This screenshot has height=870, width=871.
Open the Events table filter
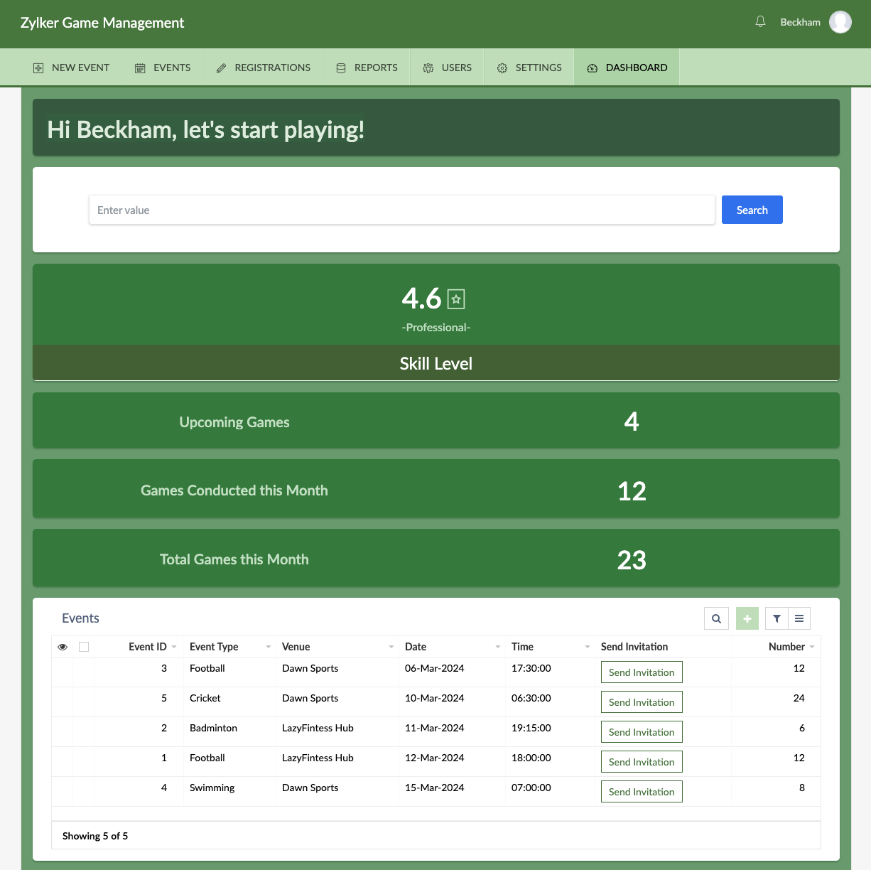click(777, 618)
